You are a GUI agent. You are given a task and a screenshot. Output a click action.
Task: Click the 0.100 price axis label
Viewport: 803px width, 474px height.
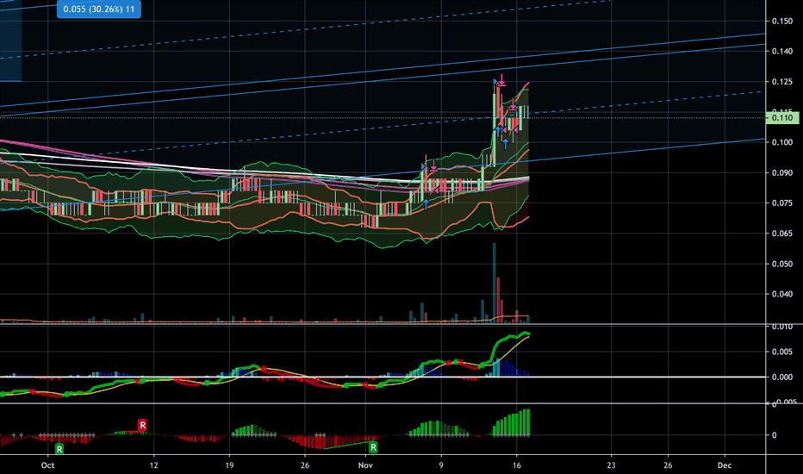(782, 142)
